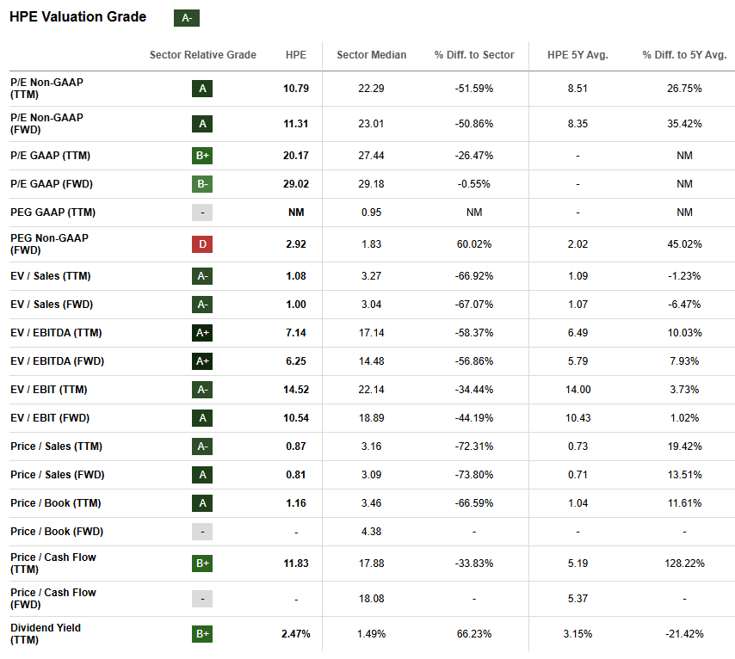Click the A- grade badge beside the title
The image size is (735, 659).
[187, 18]
